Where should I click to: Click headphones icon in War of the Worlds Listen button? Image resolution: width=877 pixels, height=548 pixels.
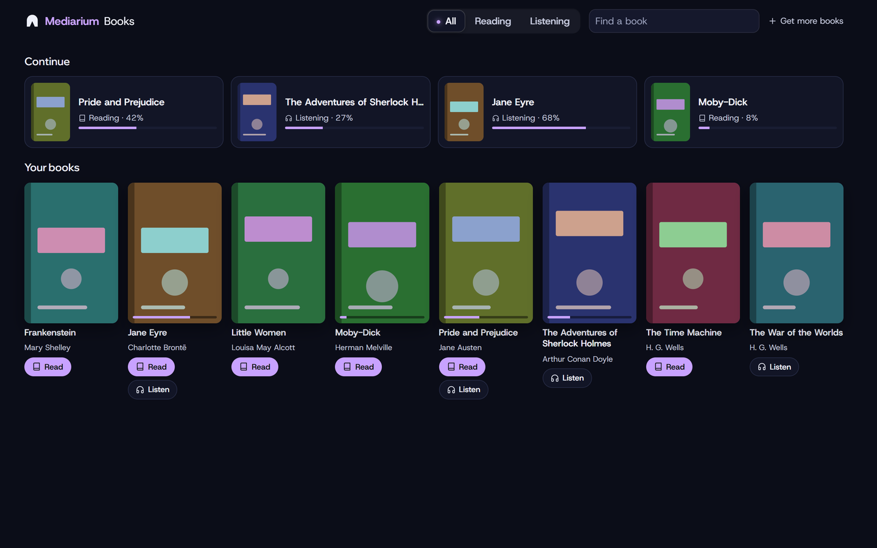[x=762, y=367]
